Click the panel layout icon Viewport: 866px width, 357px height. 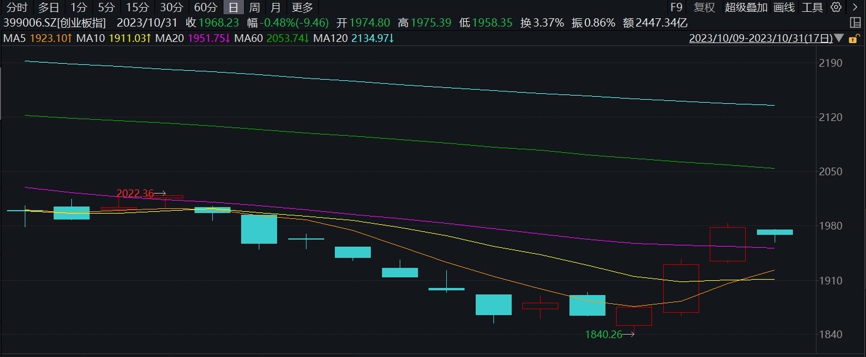click(x=855, y=23)
